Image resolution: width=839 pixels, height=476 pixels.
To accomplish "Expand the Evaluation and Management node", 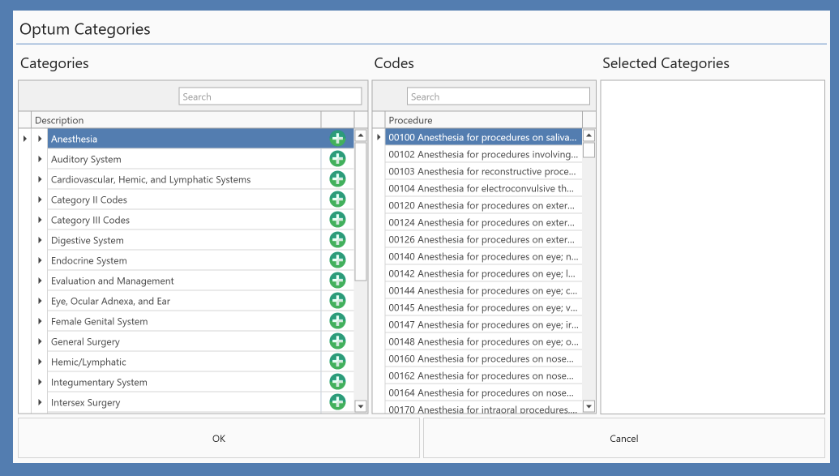I will pyautogui.click(x=41, y=281).
